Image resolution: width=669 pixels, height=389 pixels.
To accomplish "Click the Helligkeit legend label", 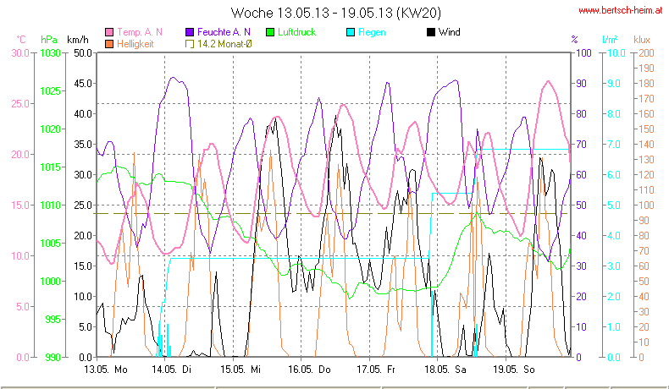I will click(135, 44).
